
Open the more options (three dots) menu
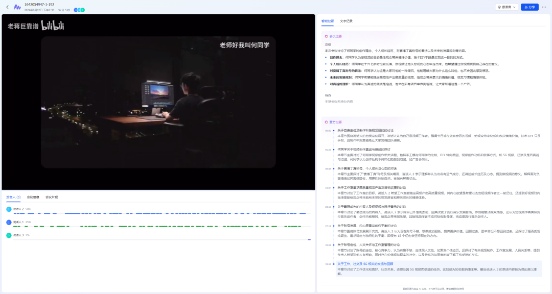[x=544, y=7]
